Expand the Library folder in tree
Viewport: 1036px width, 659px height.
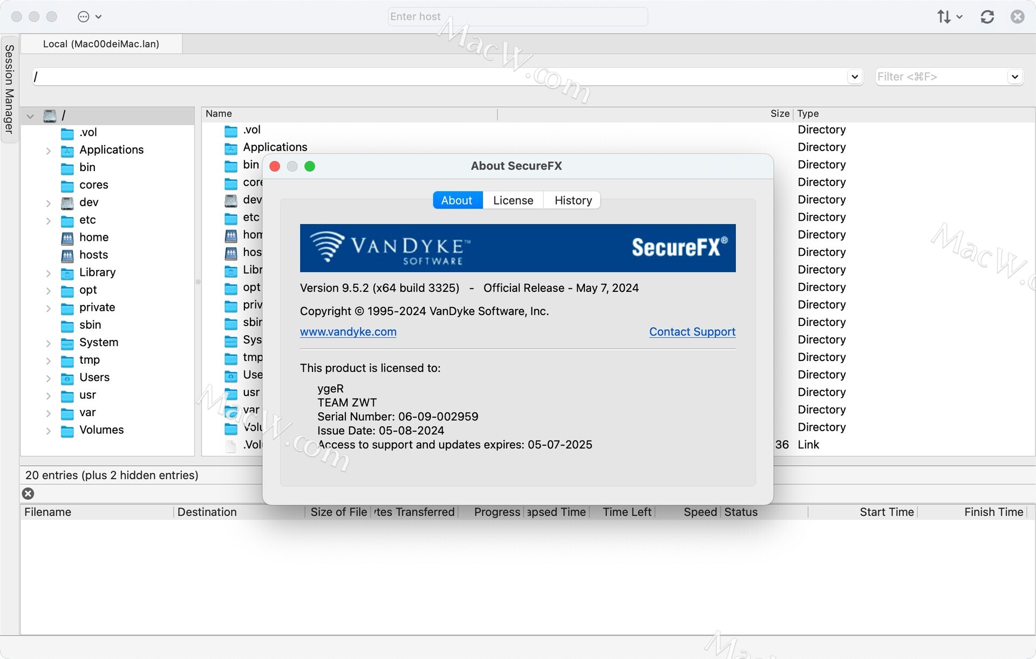point(48,273)
